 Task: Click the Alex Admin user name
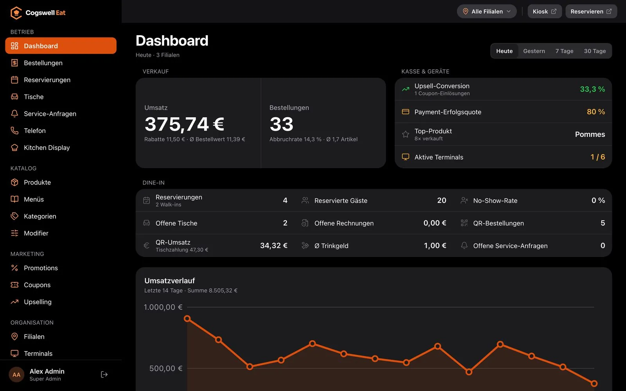[x=47, y=371]
